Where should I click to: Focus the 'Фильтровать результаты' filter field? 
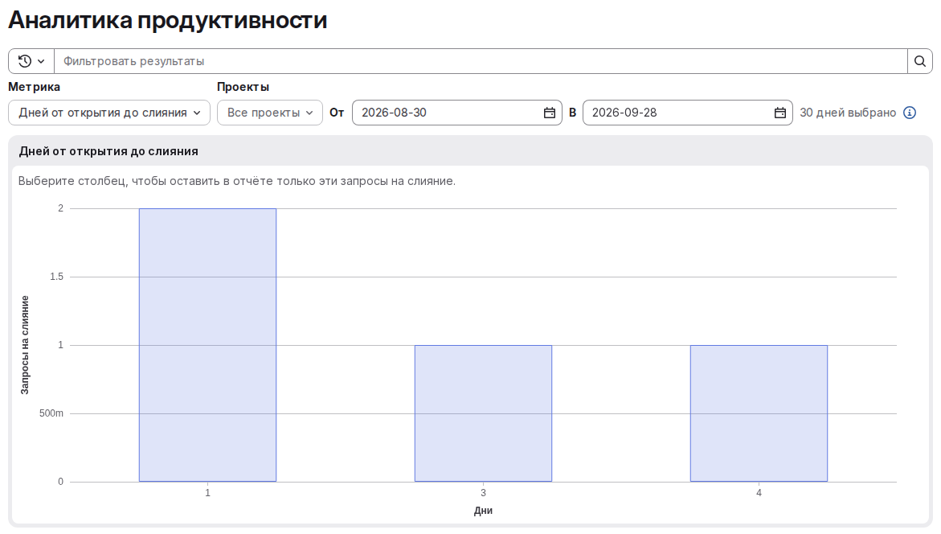tap(481, 61)
